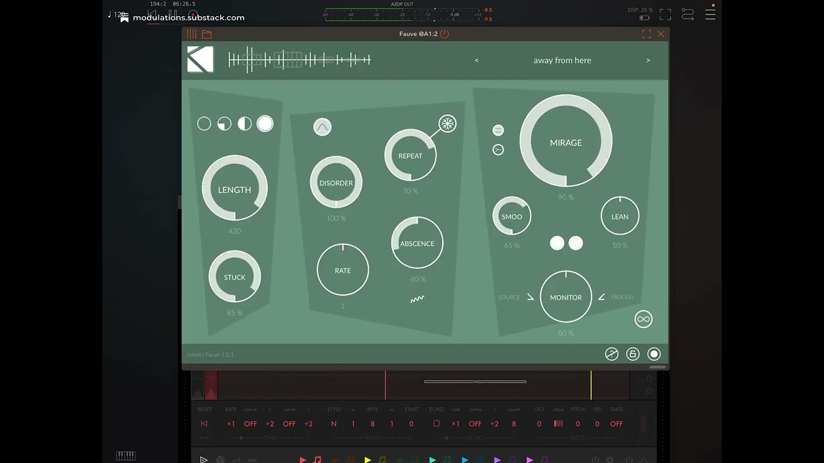Viewport: 824px width, 463px height.
Task: Click the wavy line icon below ABSCENCE
Action: pyautogui.click(x=417, y=299)
